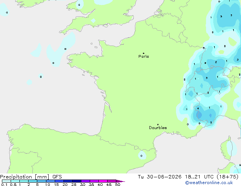Image resolution: width=241 pixels, height=186 pixels.
Task: Pick the legend swatch between 30 and 35
Action: (86, 181)
